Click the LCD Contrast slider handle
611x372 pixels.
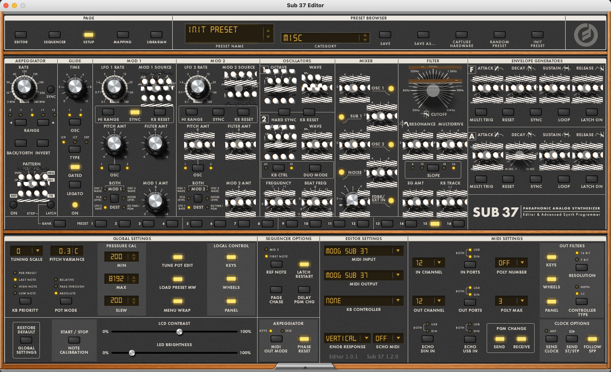(179, 332)
